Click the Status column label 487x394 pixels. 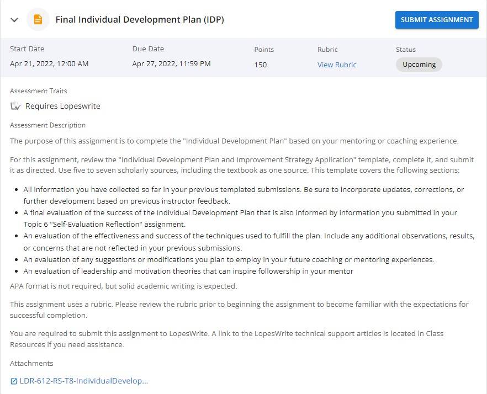point(406,49)
